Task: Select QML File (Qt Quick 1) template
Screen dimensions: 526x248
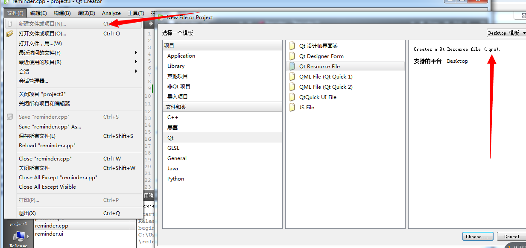Action: pyautogui.click(x=345, y=76)
